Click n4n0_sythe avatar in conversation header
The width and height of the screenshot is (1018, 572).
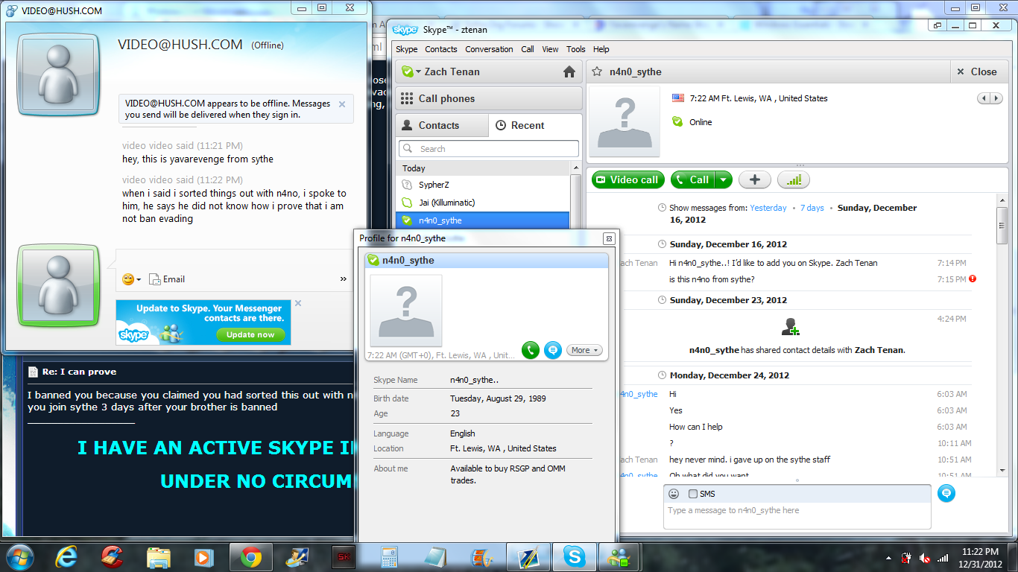pos(625,121)
